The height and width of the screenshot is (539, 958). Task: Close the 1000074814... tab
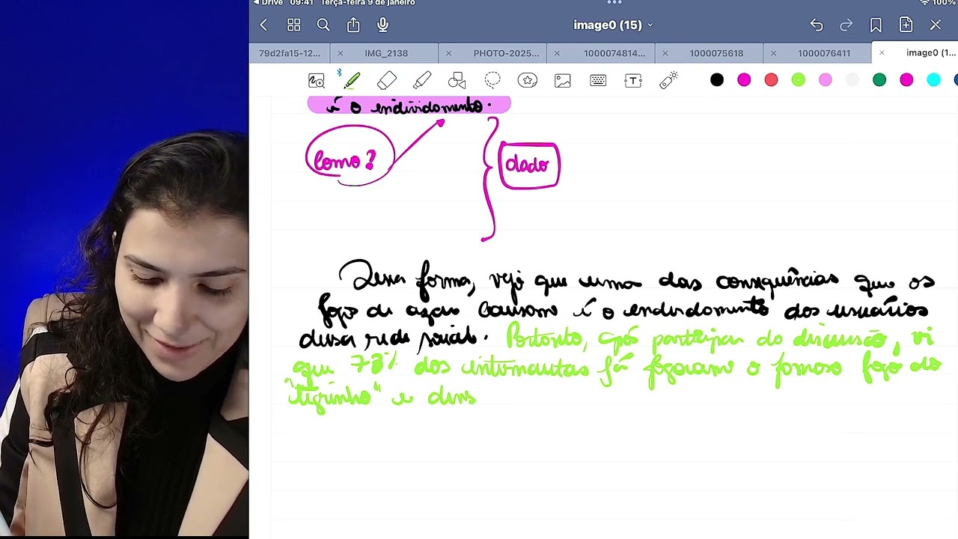coord(557,53)
